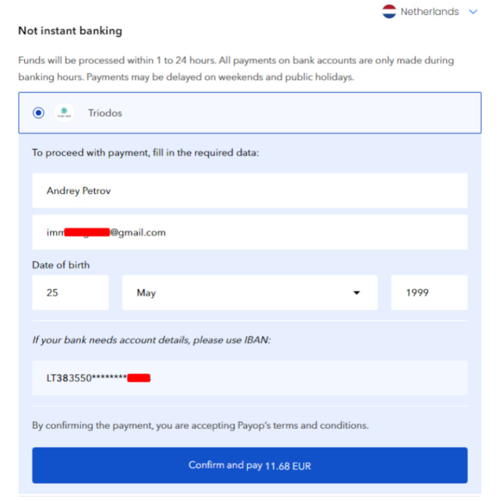Click the Date of birth label
The width and height of the screenshot is (501, 501).
61,265
